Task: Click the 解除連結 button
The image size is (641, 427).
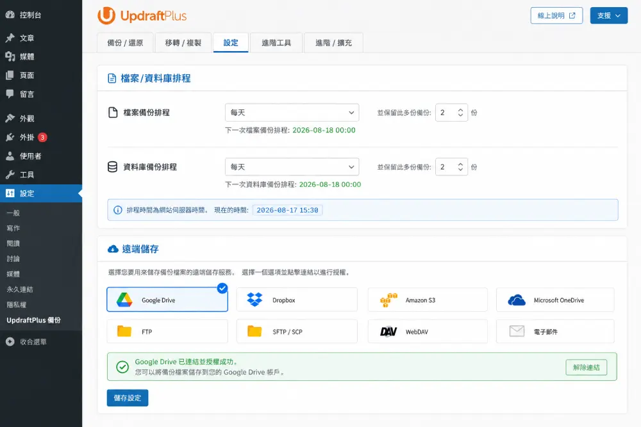Action: [x=587, y=367]
